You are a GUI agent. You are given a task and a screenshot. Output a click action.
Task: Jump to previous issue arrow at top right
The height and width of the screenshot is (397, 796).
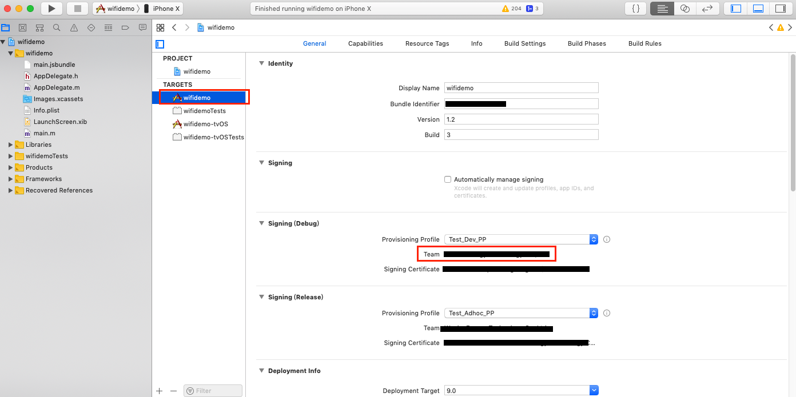click(771, 27)
